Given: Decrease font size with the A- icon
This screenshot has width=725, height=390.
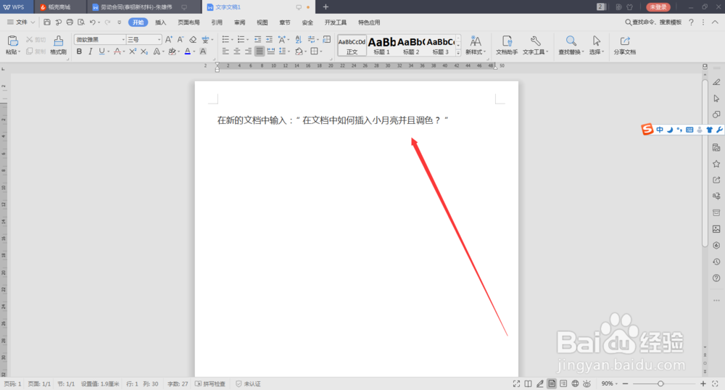Looking at the screenshot, I should [181, 40].
